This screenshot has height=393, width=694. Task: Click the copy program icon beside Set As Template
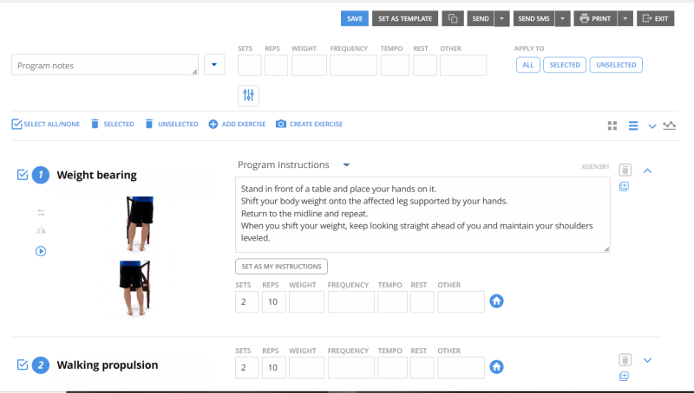click(452, 18)
